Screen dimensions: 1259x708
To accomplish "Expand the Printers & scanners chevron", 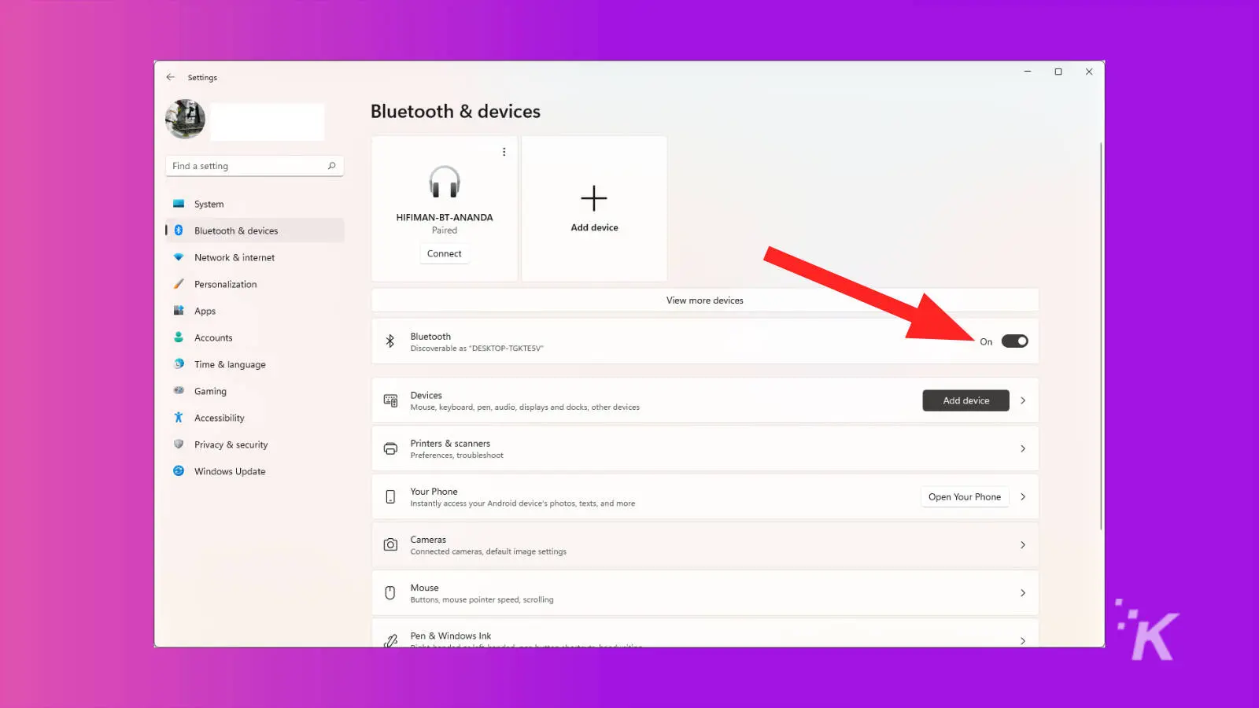I will point(1023,448).
